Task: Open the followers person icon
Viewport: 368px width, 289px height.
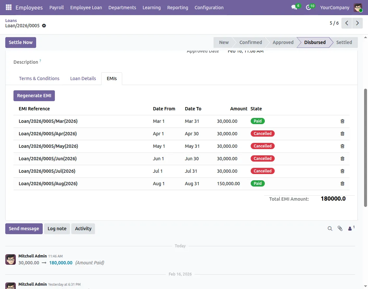Action: coord(350,229)
